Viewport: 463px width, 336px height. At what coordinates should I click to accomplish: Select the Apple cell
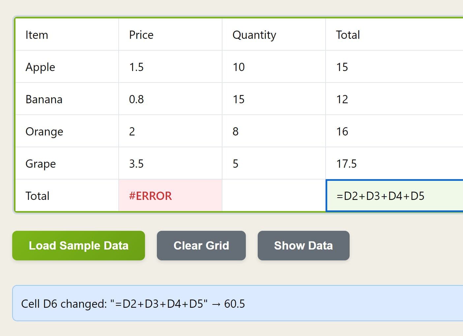[67, 67]
